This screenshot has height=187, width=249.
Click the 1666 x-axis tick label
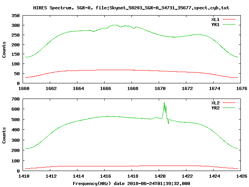tap(105, 88)
